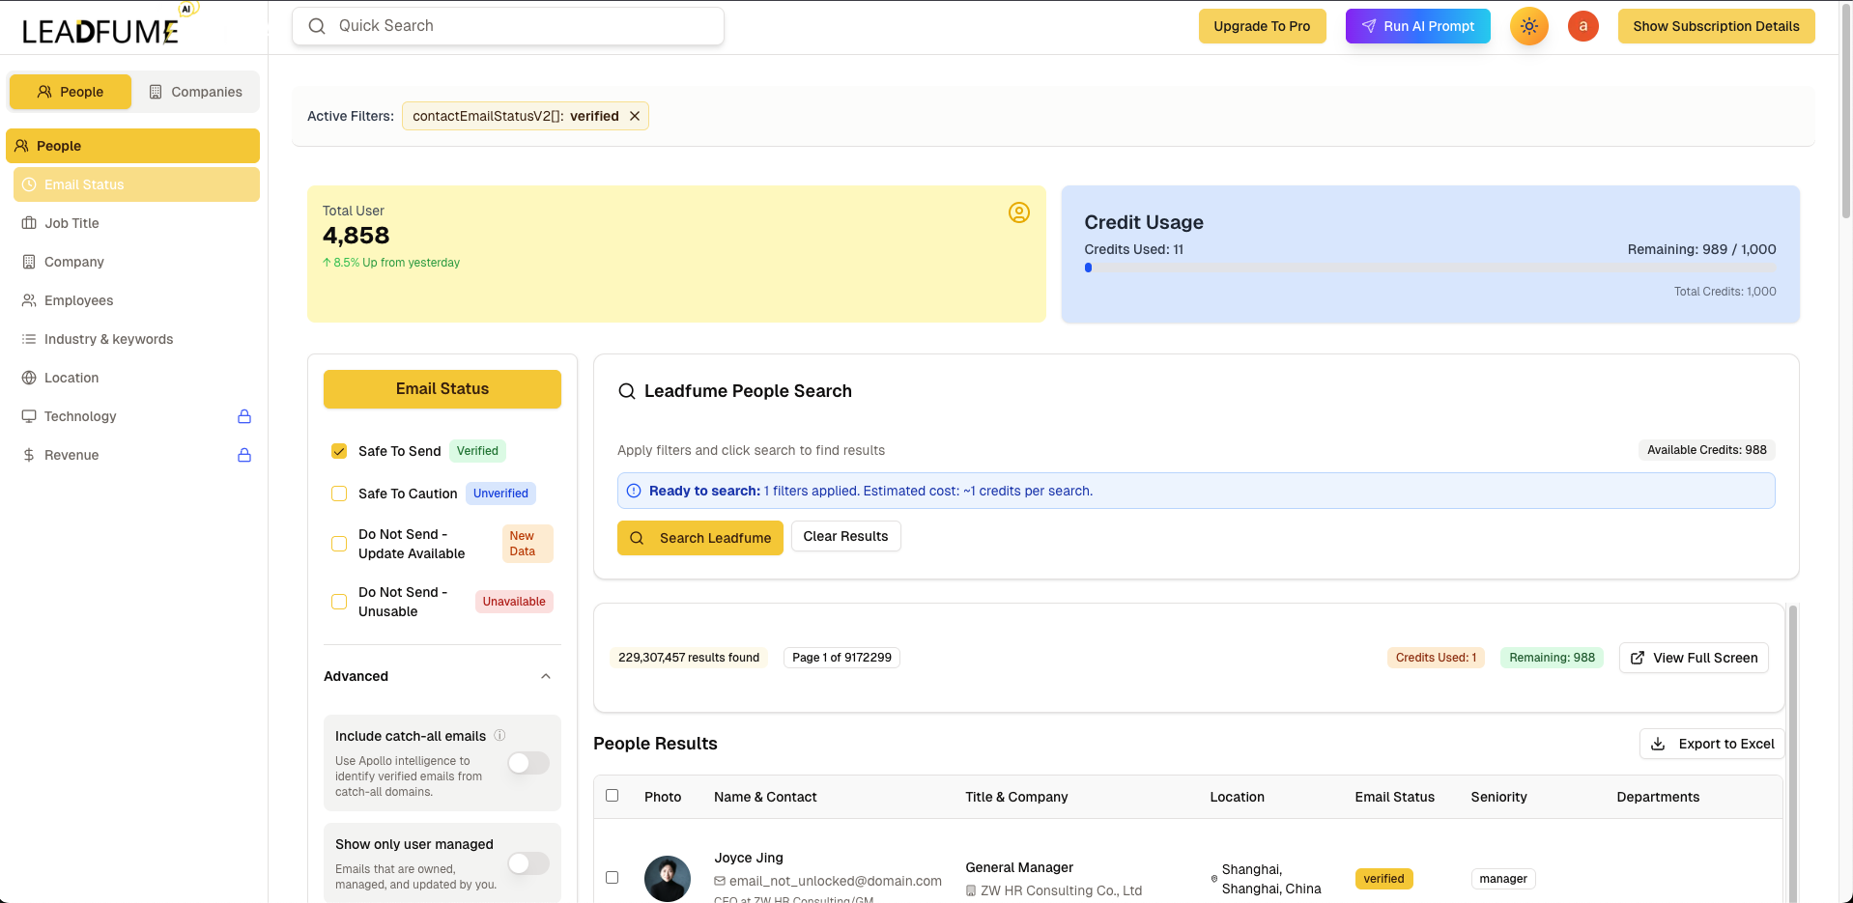
Task: Click the 'manager' seniority badge
Action: 1503,879
